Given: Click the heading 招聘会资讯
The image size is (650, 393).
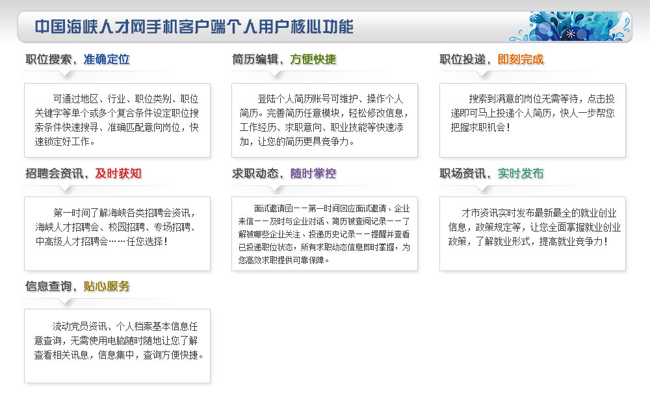Looking at the screenshot, I should point(55,174).
